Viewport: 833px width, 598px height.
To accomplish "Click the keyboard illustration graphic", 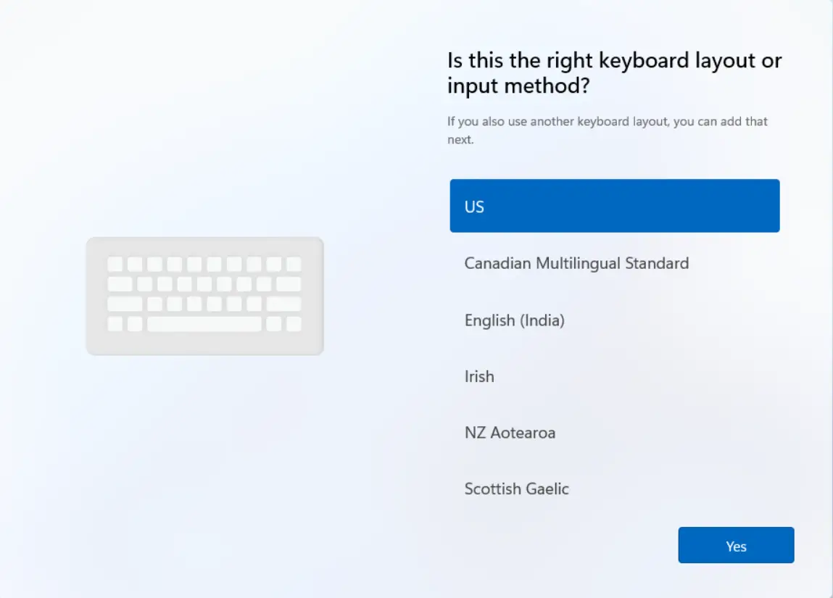I will click(x=204, y=296).
